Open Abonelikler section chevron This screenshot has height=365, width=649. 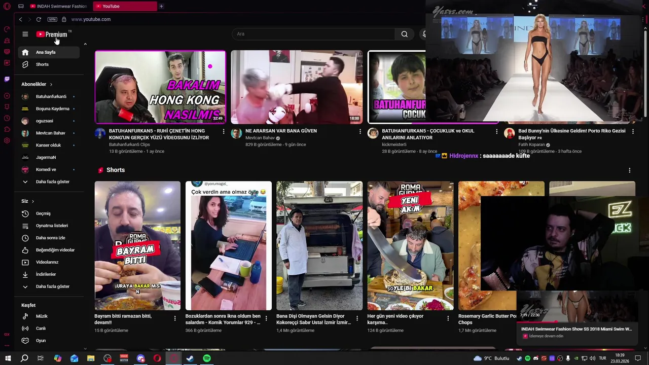pyautogui.click(x=51, y=84)
